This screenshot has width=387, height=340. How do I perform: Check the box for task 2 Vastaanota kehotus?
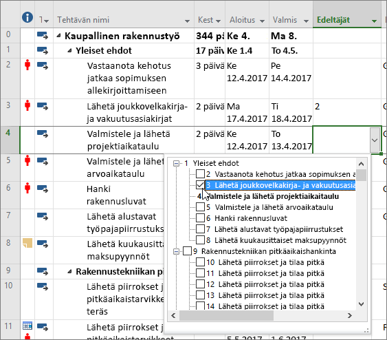(200, 174)
